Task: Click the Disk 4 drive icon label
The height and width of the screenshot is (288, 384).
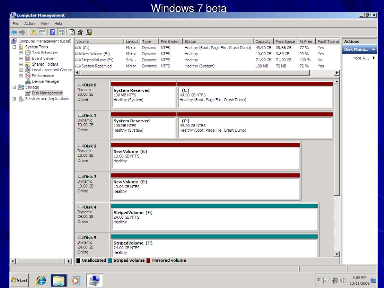Action: click(x=87, y=207)
